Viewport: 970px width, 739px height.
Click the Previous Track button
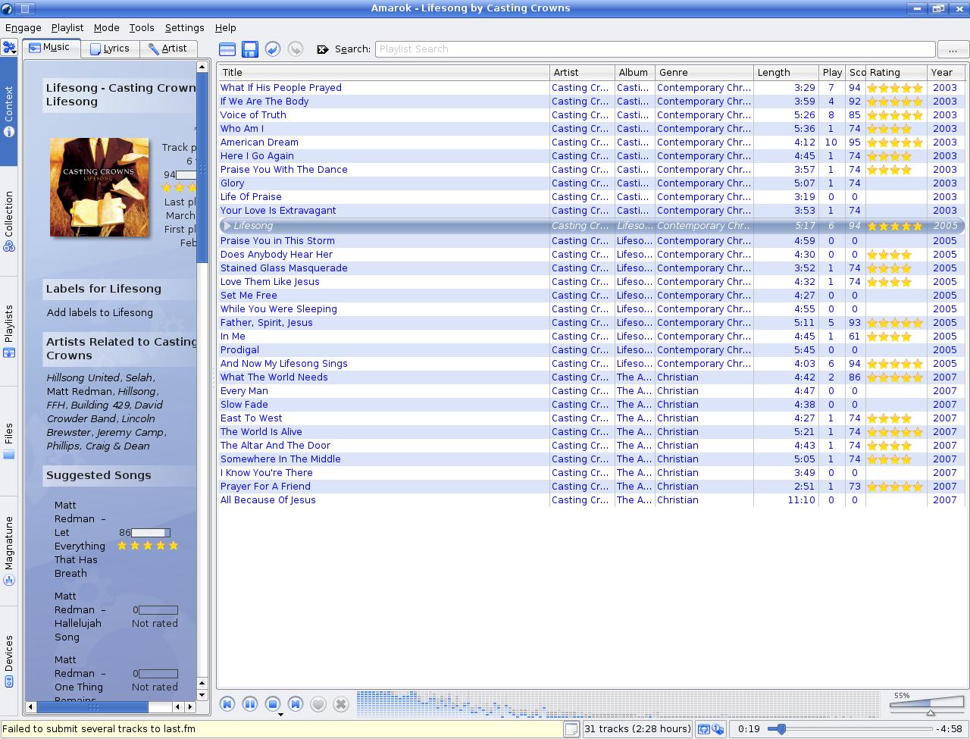coord(227,704)
